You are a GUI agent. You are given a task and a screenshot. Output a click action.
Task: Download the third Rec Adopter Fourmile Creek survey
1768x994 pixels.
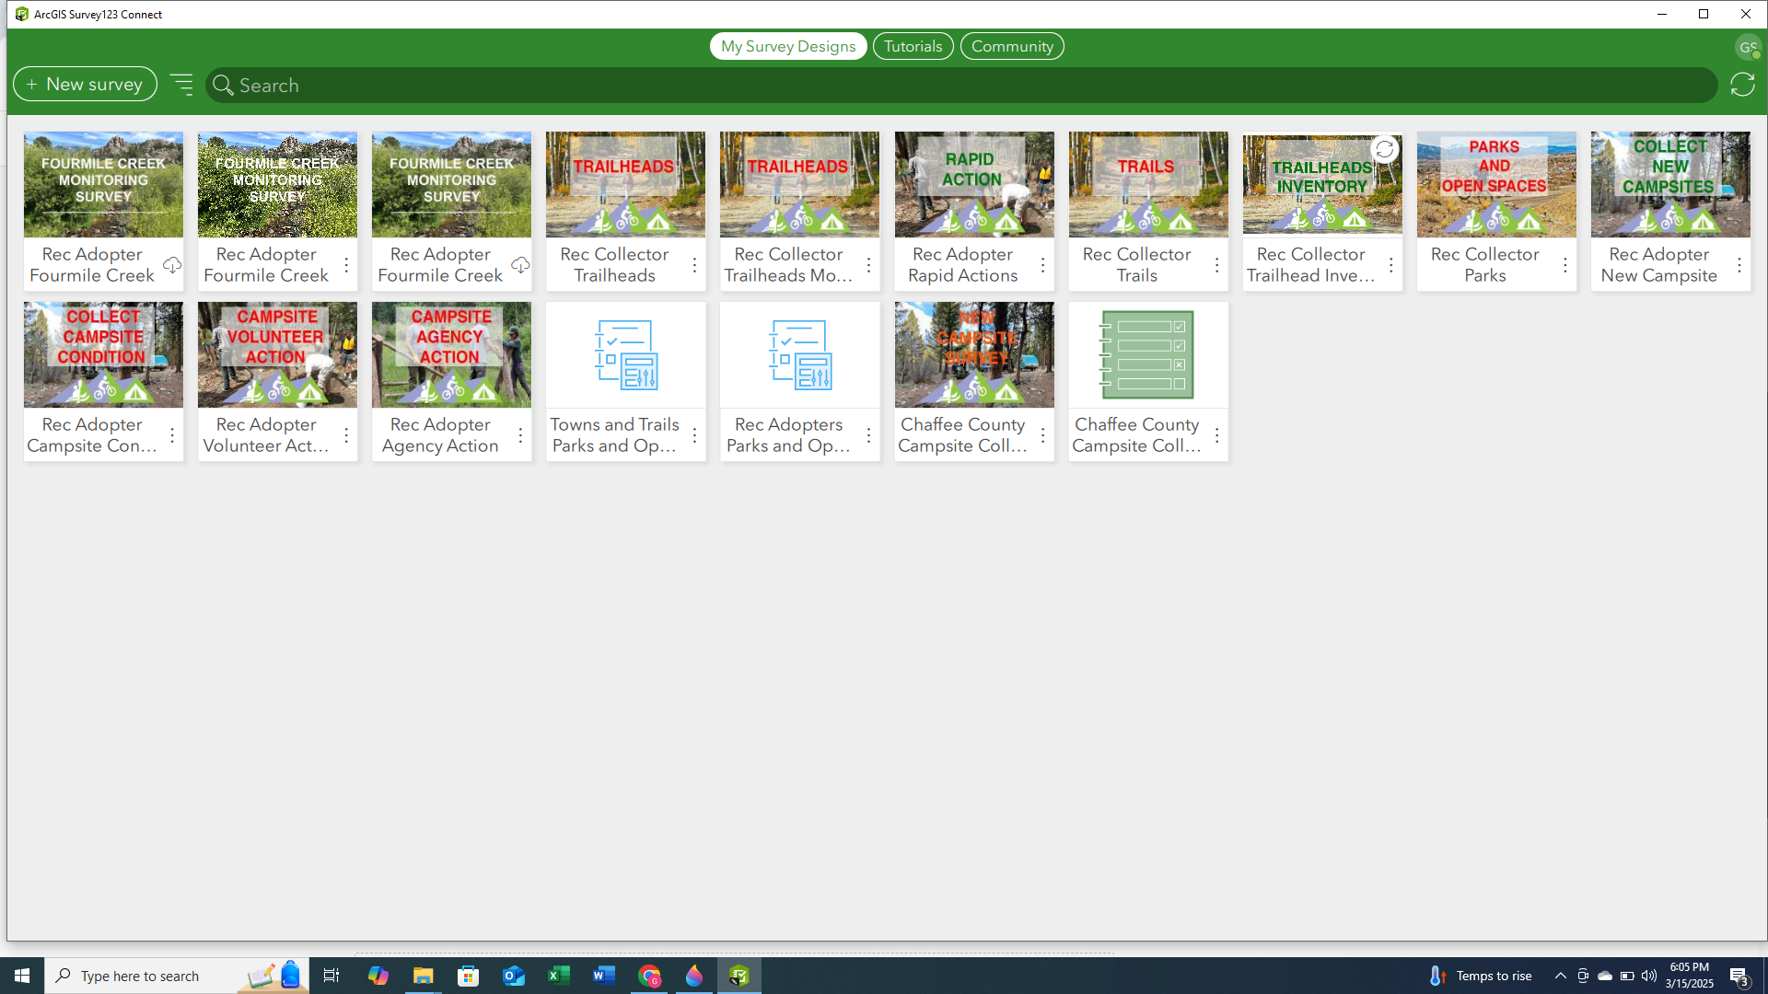click(520, 265)
